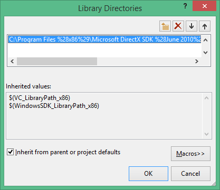The width and height of the screenshot is (220, 190).
Task: Click the horizontal scrollbar thumb in directory list
Action: (x=57, y=61)
